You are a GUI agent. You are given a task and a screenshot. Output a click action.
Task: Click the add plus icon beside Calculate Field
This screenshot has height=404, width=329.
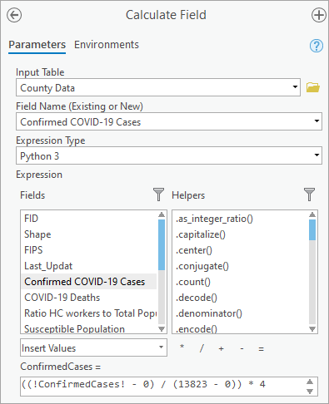tap(318, 15)
